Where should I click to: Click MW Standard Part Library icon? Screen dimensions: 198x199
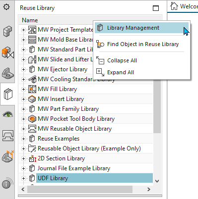click(x=32, y=50)
